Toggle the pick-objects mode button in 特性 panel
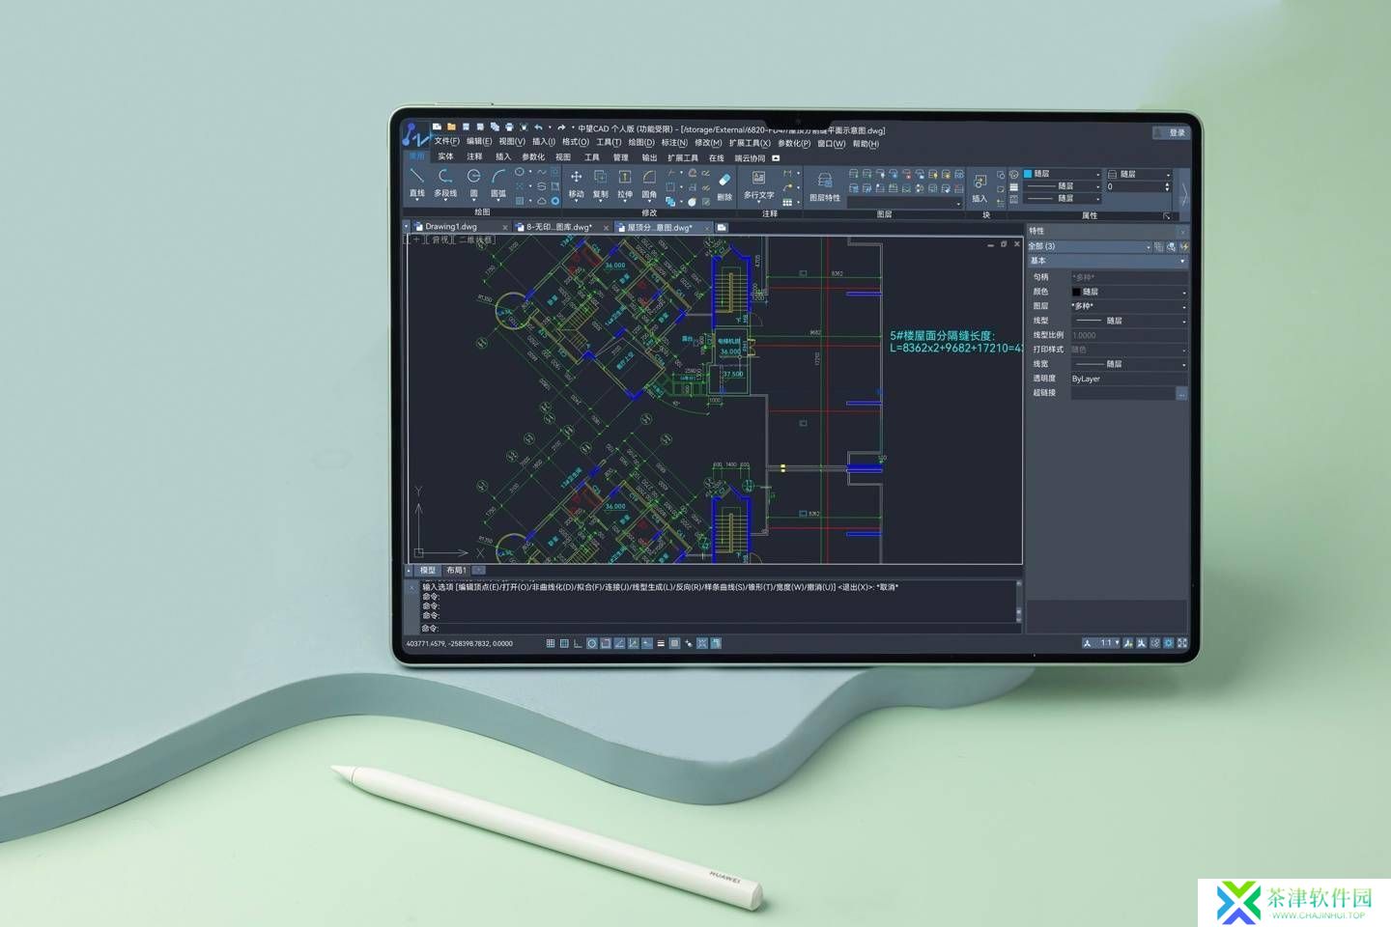Image resolution: width=1391 pixels, height=927 pixels. pyautogui.click(x=1158, y=247)
